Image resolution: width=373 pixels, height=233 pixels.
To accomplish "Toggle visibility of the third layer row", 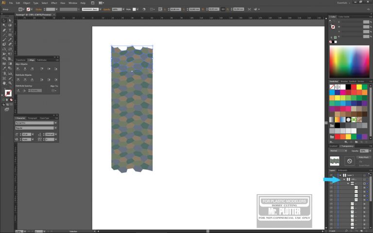I will click(331, 183).
